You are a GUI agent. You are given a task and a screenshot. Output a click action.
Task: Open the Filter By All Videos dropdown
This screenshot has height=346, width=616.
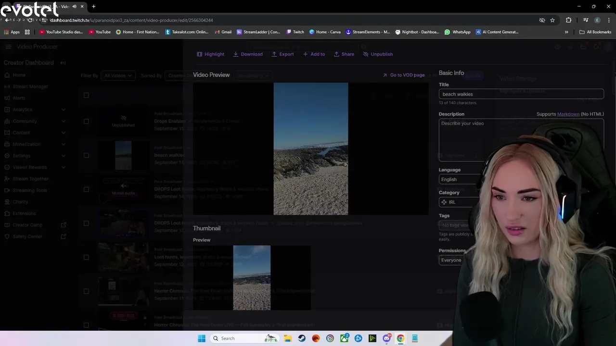click(x=118, y=75)
